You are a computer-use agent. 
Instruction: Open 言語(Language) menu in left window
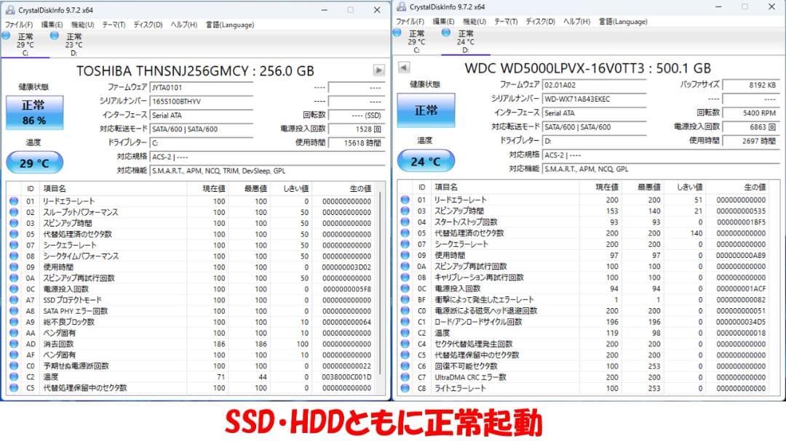coord(229,25)
